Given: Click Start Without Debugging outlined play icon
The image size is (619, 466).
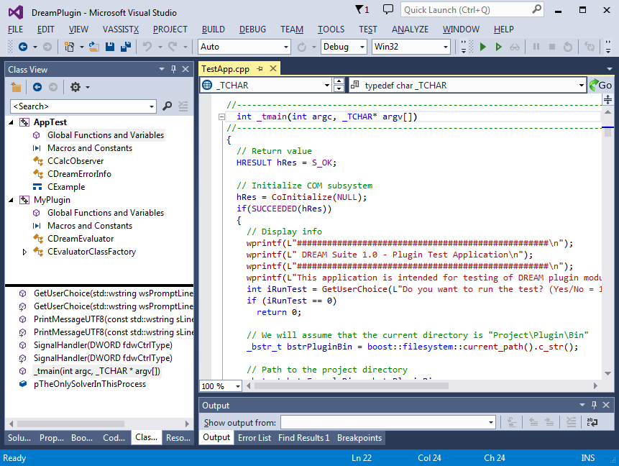Looking at the screenshot, I should (498, 47).
